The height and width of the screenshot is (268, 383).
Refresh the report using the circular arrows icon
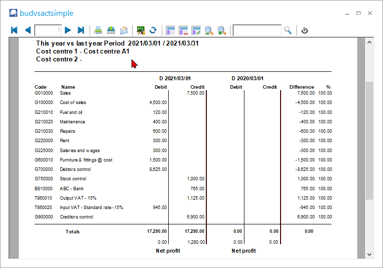tap(153, 30)
